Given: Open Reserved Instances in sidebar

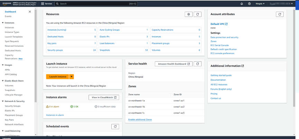Looking at the screenshot, I should tap(14, 46).
